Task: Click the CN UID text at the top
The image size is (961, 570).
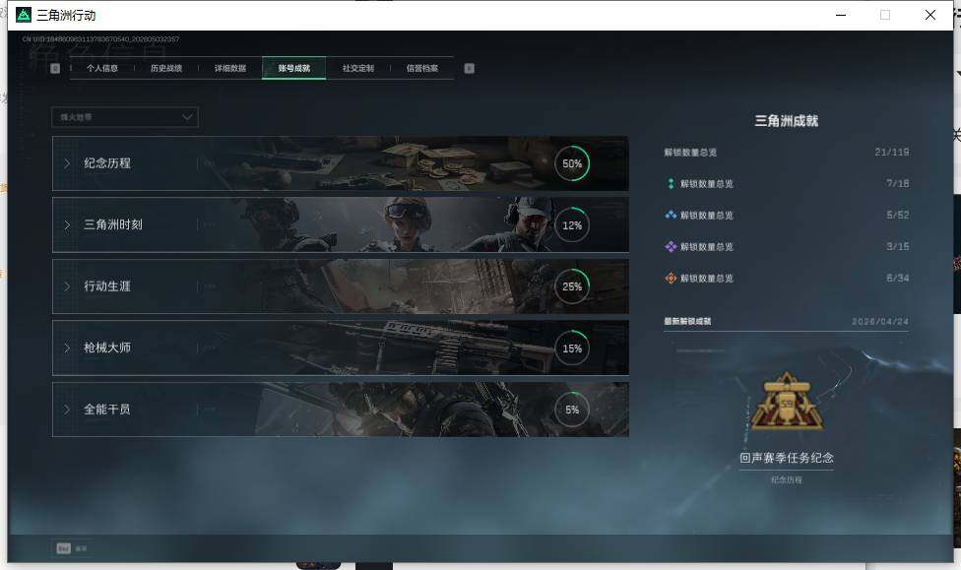Action: (100, 39)
